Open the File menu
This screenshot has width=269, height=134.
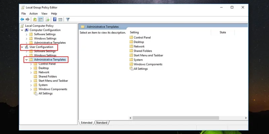click(24, 13)
